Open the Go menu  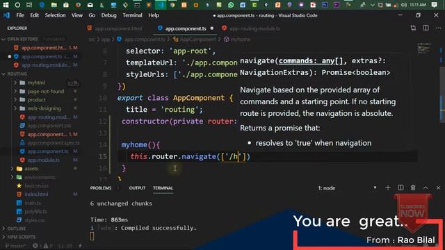(92, 15)
